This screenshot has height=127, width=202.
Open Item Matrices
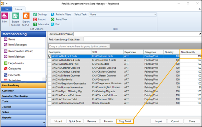click(14, 57)
